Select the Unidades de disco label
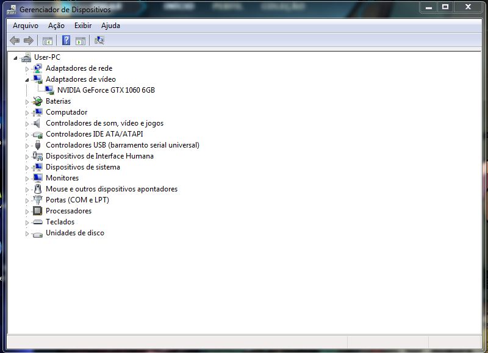The image size is (488, 353). pos(74,233)
